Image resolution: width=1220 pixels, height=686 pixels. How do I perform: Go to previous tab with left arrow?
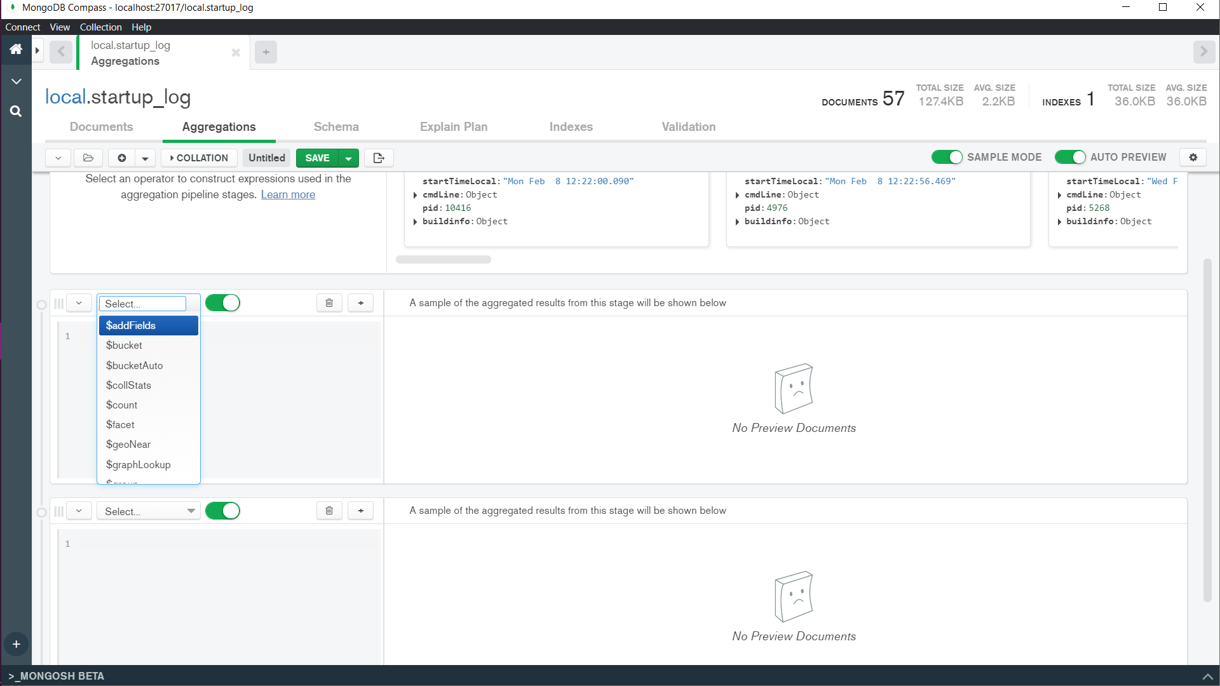(61, 51)
